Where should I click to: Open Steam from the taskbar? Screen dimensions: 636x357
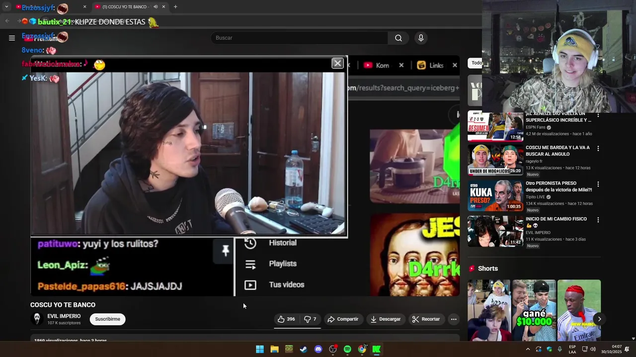(304, 349)
